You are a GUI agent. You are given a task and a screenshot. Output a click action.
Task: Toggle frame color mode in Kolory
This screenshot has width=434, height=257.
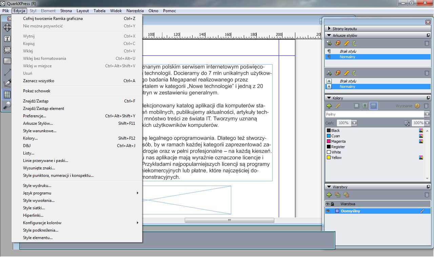pyautogui.click(x=356, y=106)
